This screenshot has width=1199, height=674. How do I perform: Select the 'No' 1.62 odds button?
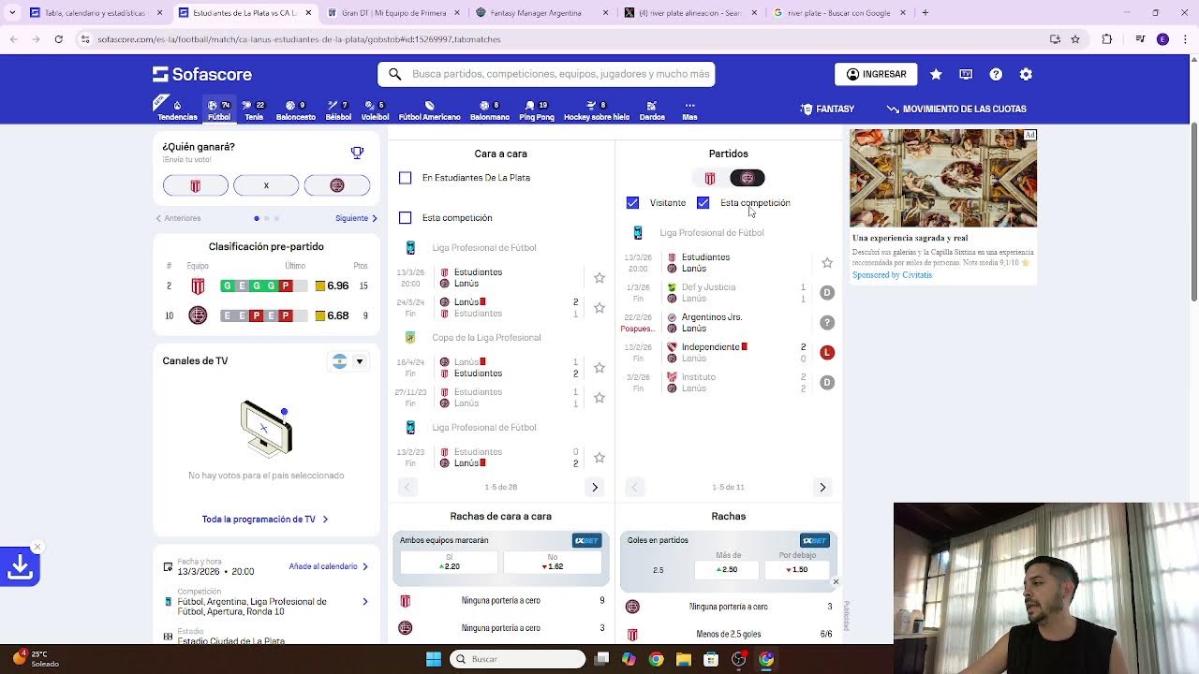pos(552,562)
